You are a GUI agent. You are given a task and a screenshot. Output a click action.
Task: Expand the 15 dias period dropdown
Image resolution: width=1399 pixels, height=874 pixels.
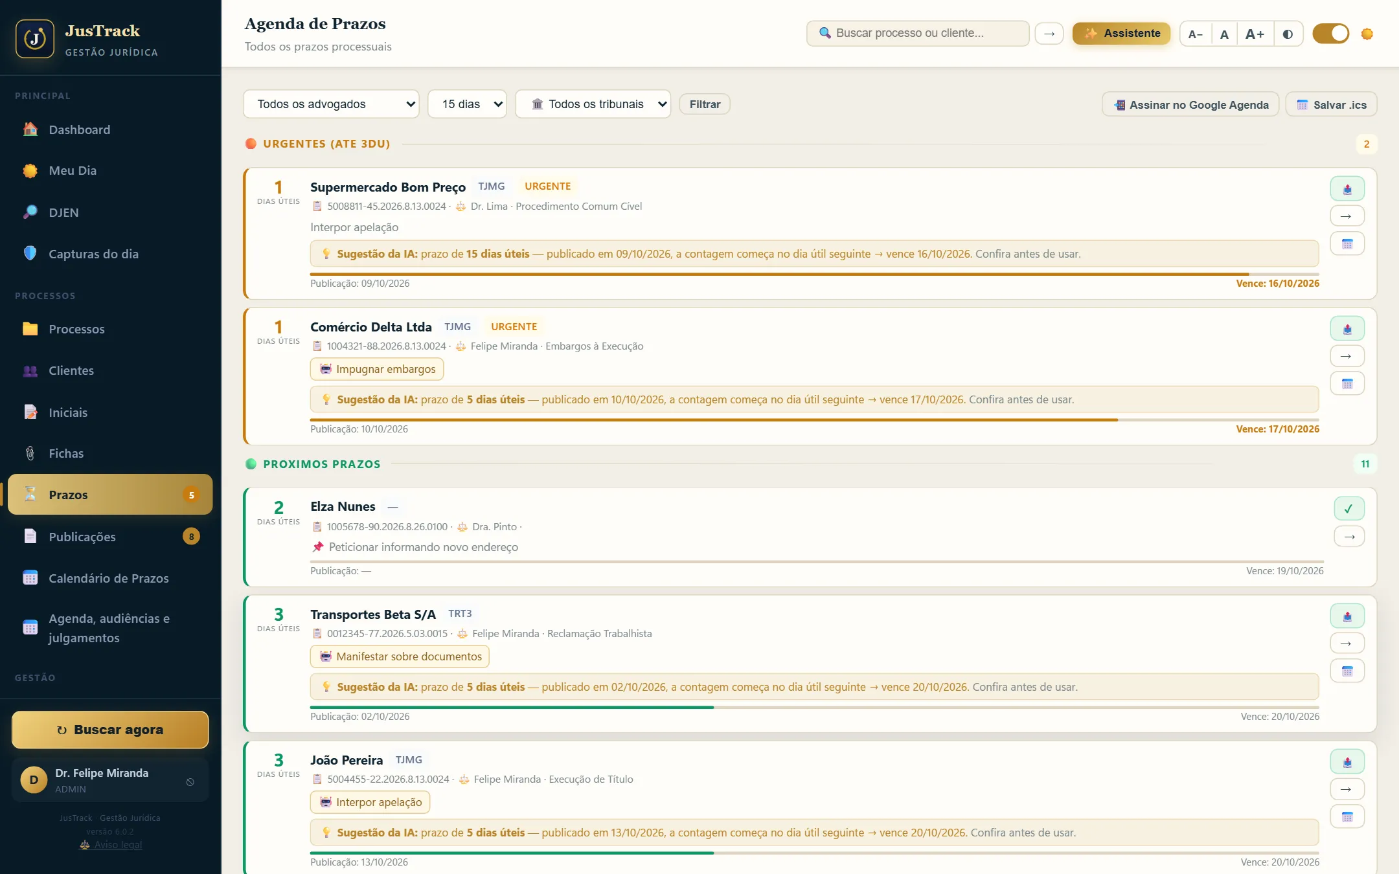coord(468,104)
